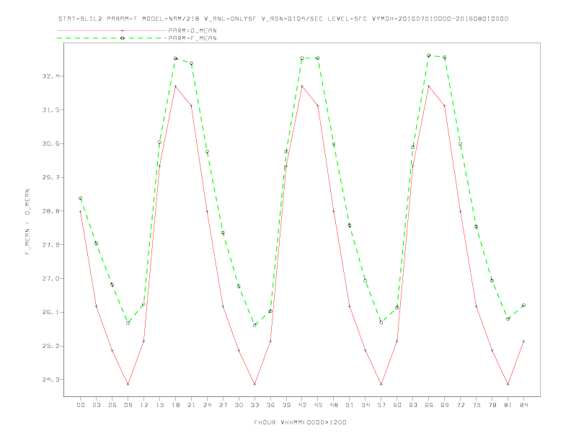Click the PARM=F_MEAN legend label

tap(192, 38)
